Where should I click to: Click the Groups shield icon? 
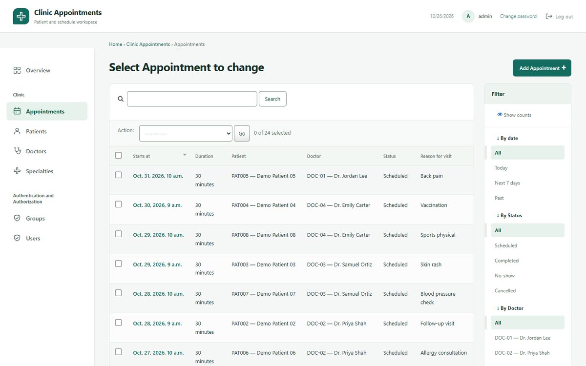[17, 218]
